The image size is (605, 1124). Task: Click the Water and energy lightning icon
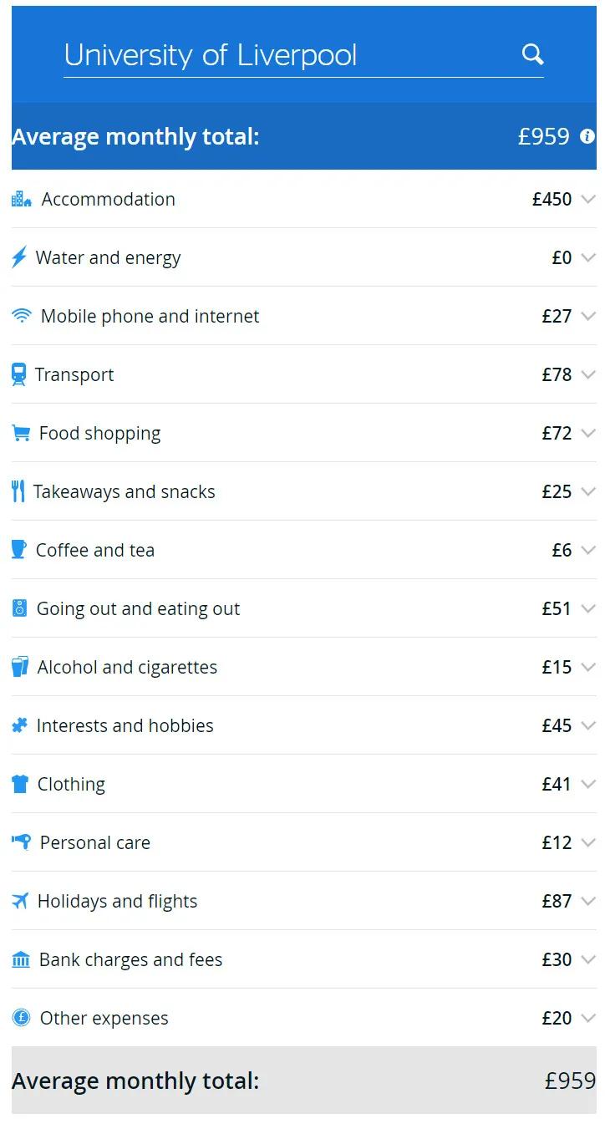coord(19,257)
